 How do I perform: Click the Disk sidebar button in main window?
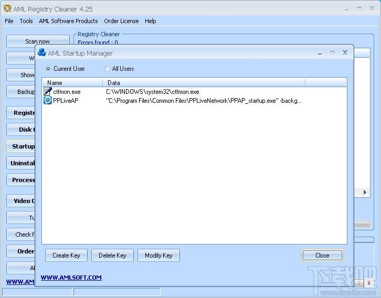[21, 130]
